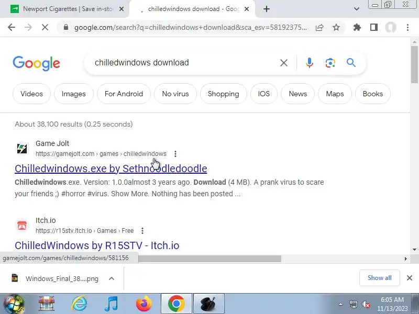Screen dimensions: 419x314
Task: Close the chilledwindows download tab
Action: click(x=247, y=9)
